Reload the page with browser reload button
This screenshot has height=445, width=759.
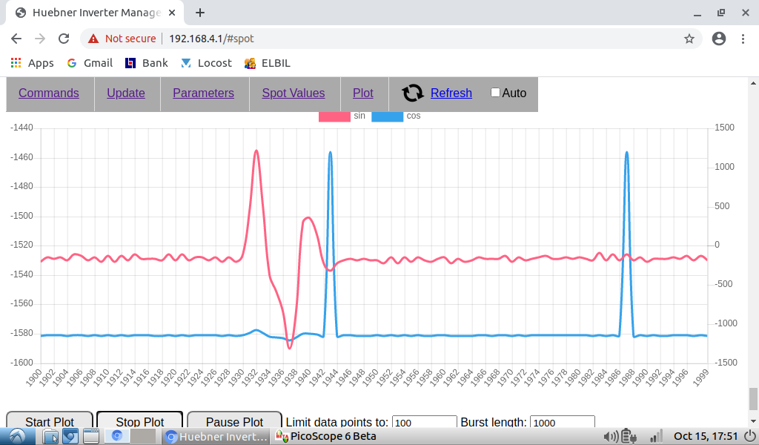click(x=64, y=39)
